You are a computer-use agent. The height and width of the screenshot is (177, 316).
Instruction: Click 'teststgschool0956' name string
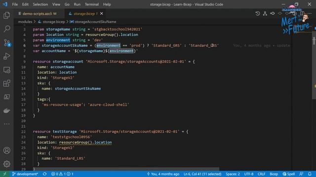coord(71,137)
